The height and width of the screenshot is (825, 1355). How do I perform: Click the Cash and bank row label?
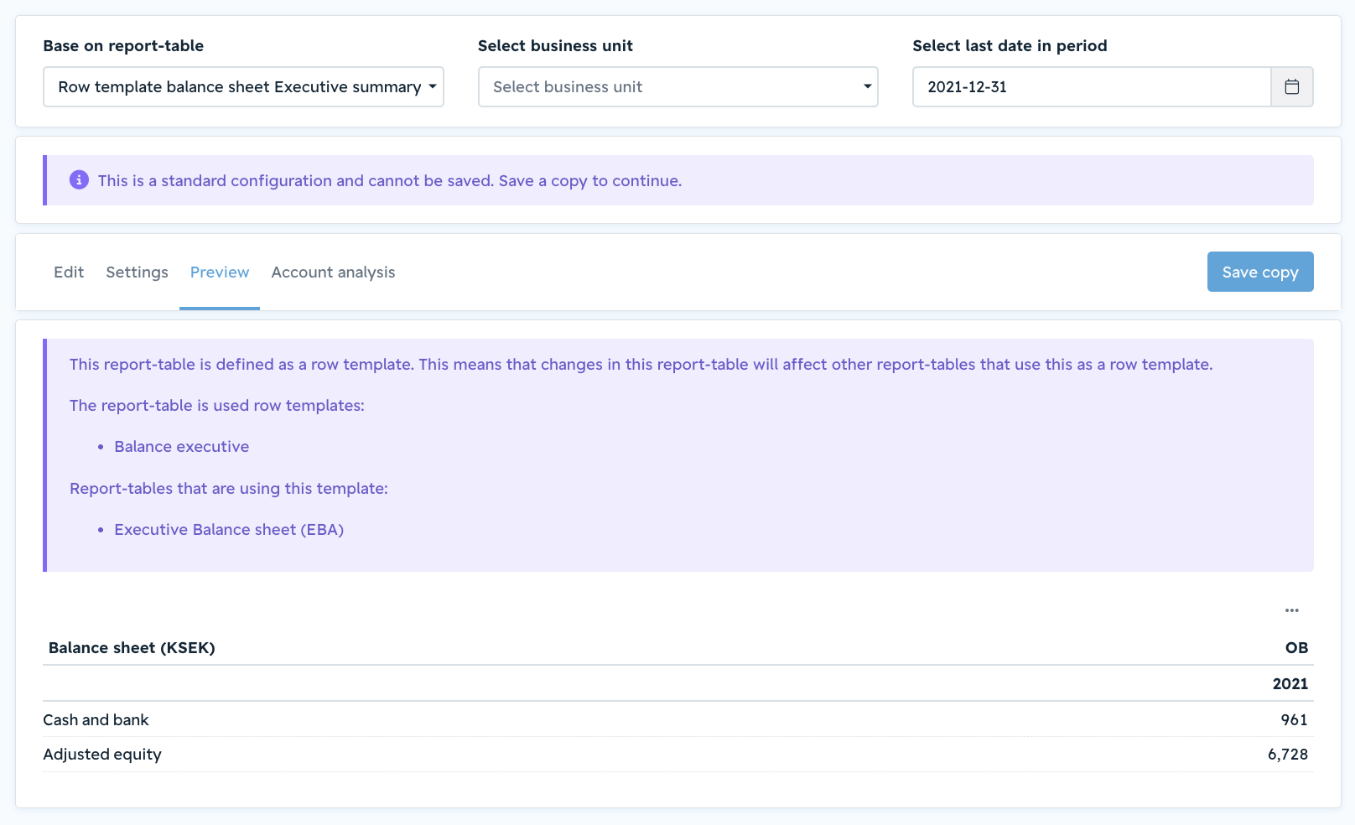pyautogui.click(x=96, y=720)
